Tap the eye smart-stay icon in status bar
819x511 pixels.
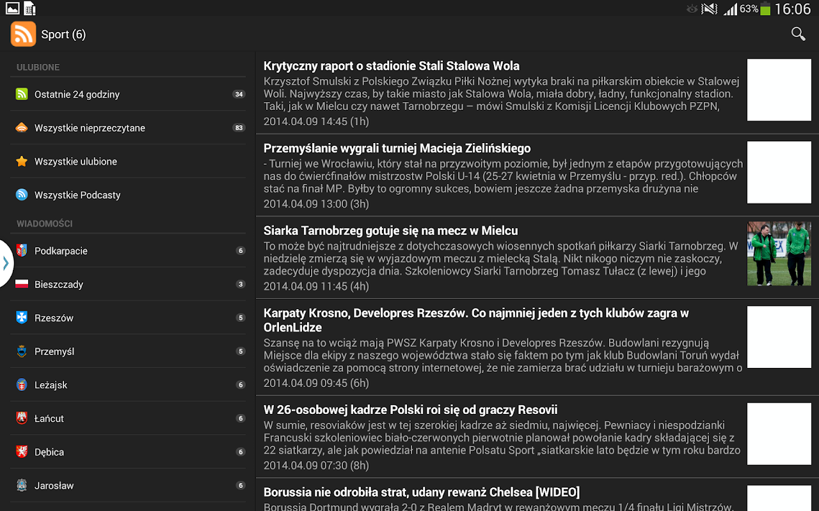tap(691, 9)
